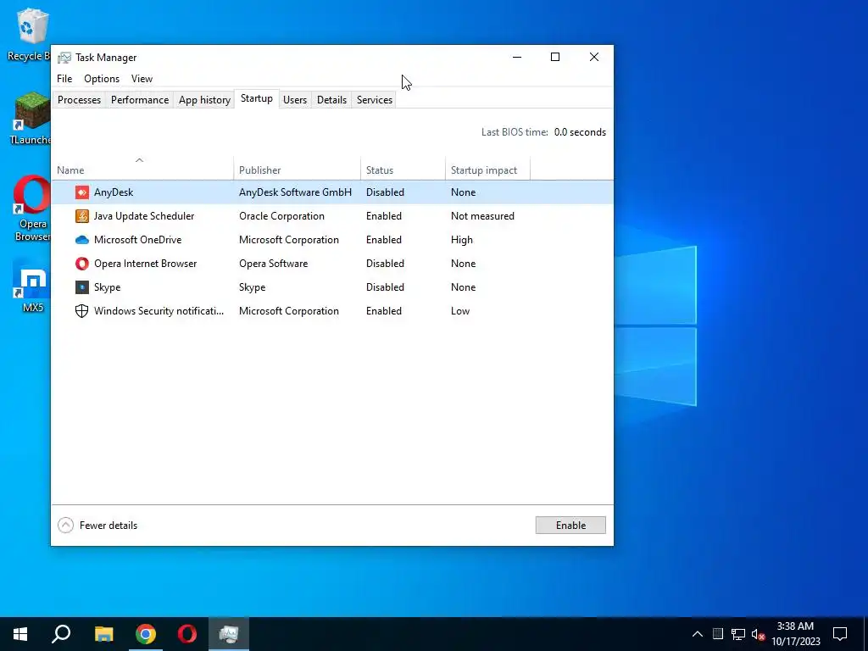The width and height of the screenshot is (868, 651).
Task: Click the AnyDesk icon in startup list
Action: pos(82,192)
